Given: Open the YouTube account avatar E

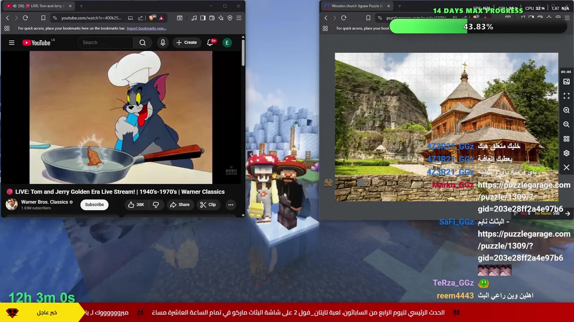Looking at the screenshot, I should 227,42.
